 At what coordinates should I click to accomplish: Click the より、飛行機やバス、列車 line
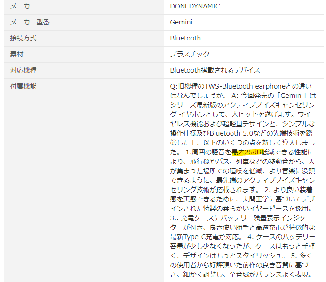coord(242,161)
